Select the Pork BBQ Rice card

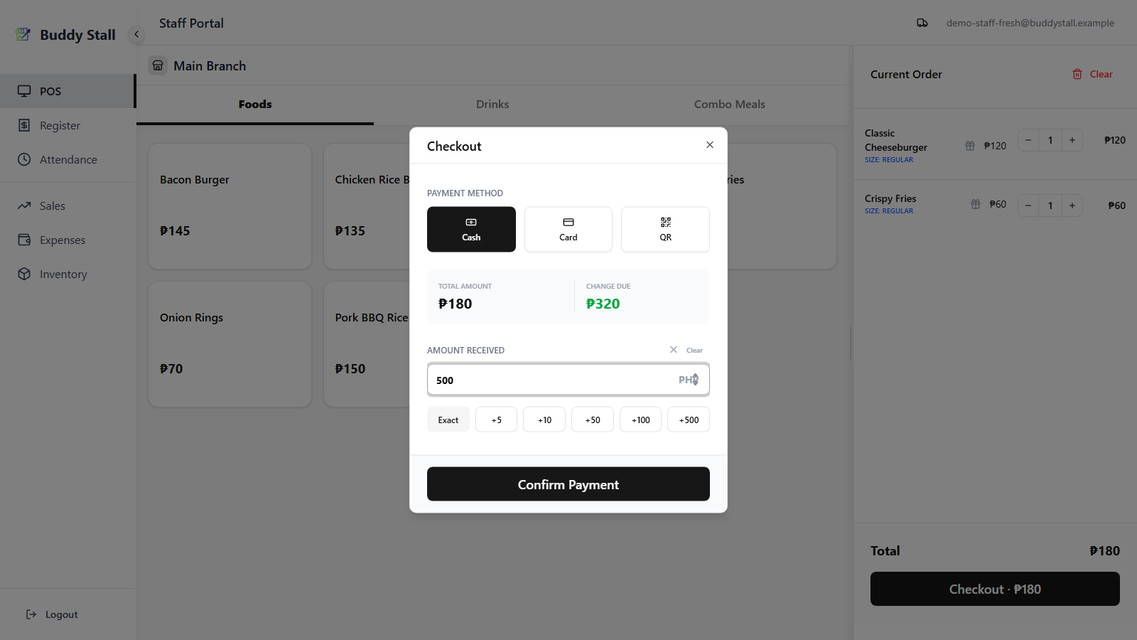[x=367, y=344]
